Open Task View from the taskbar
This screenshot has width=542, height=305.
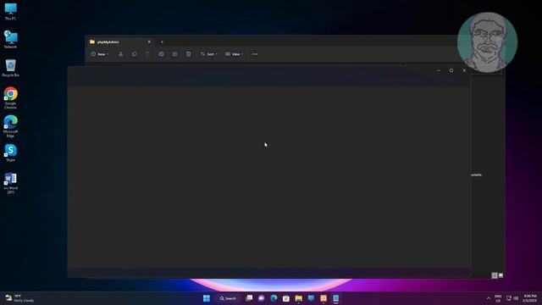249,298
